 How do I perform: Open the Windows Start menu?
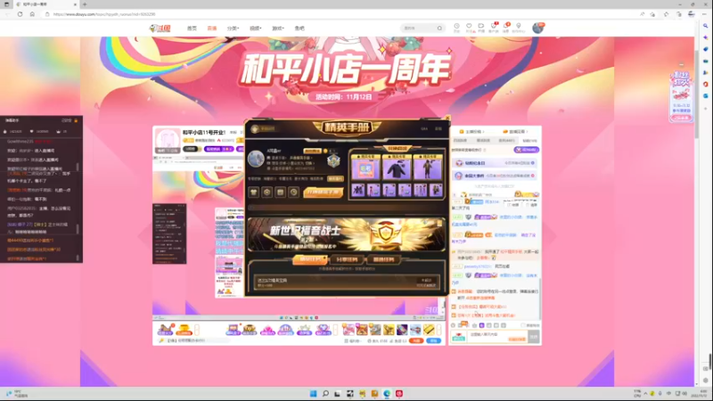point(314,394)
